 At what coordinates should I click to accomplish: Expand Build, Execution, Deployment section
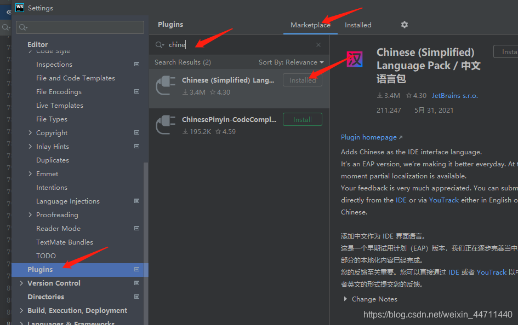pyautogui.click(x=21, y=310)
